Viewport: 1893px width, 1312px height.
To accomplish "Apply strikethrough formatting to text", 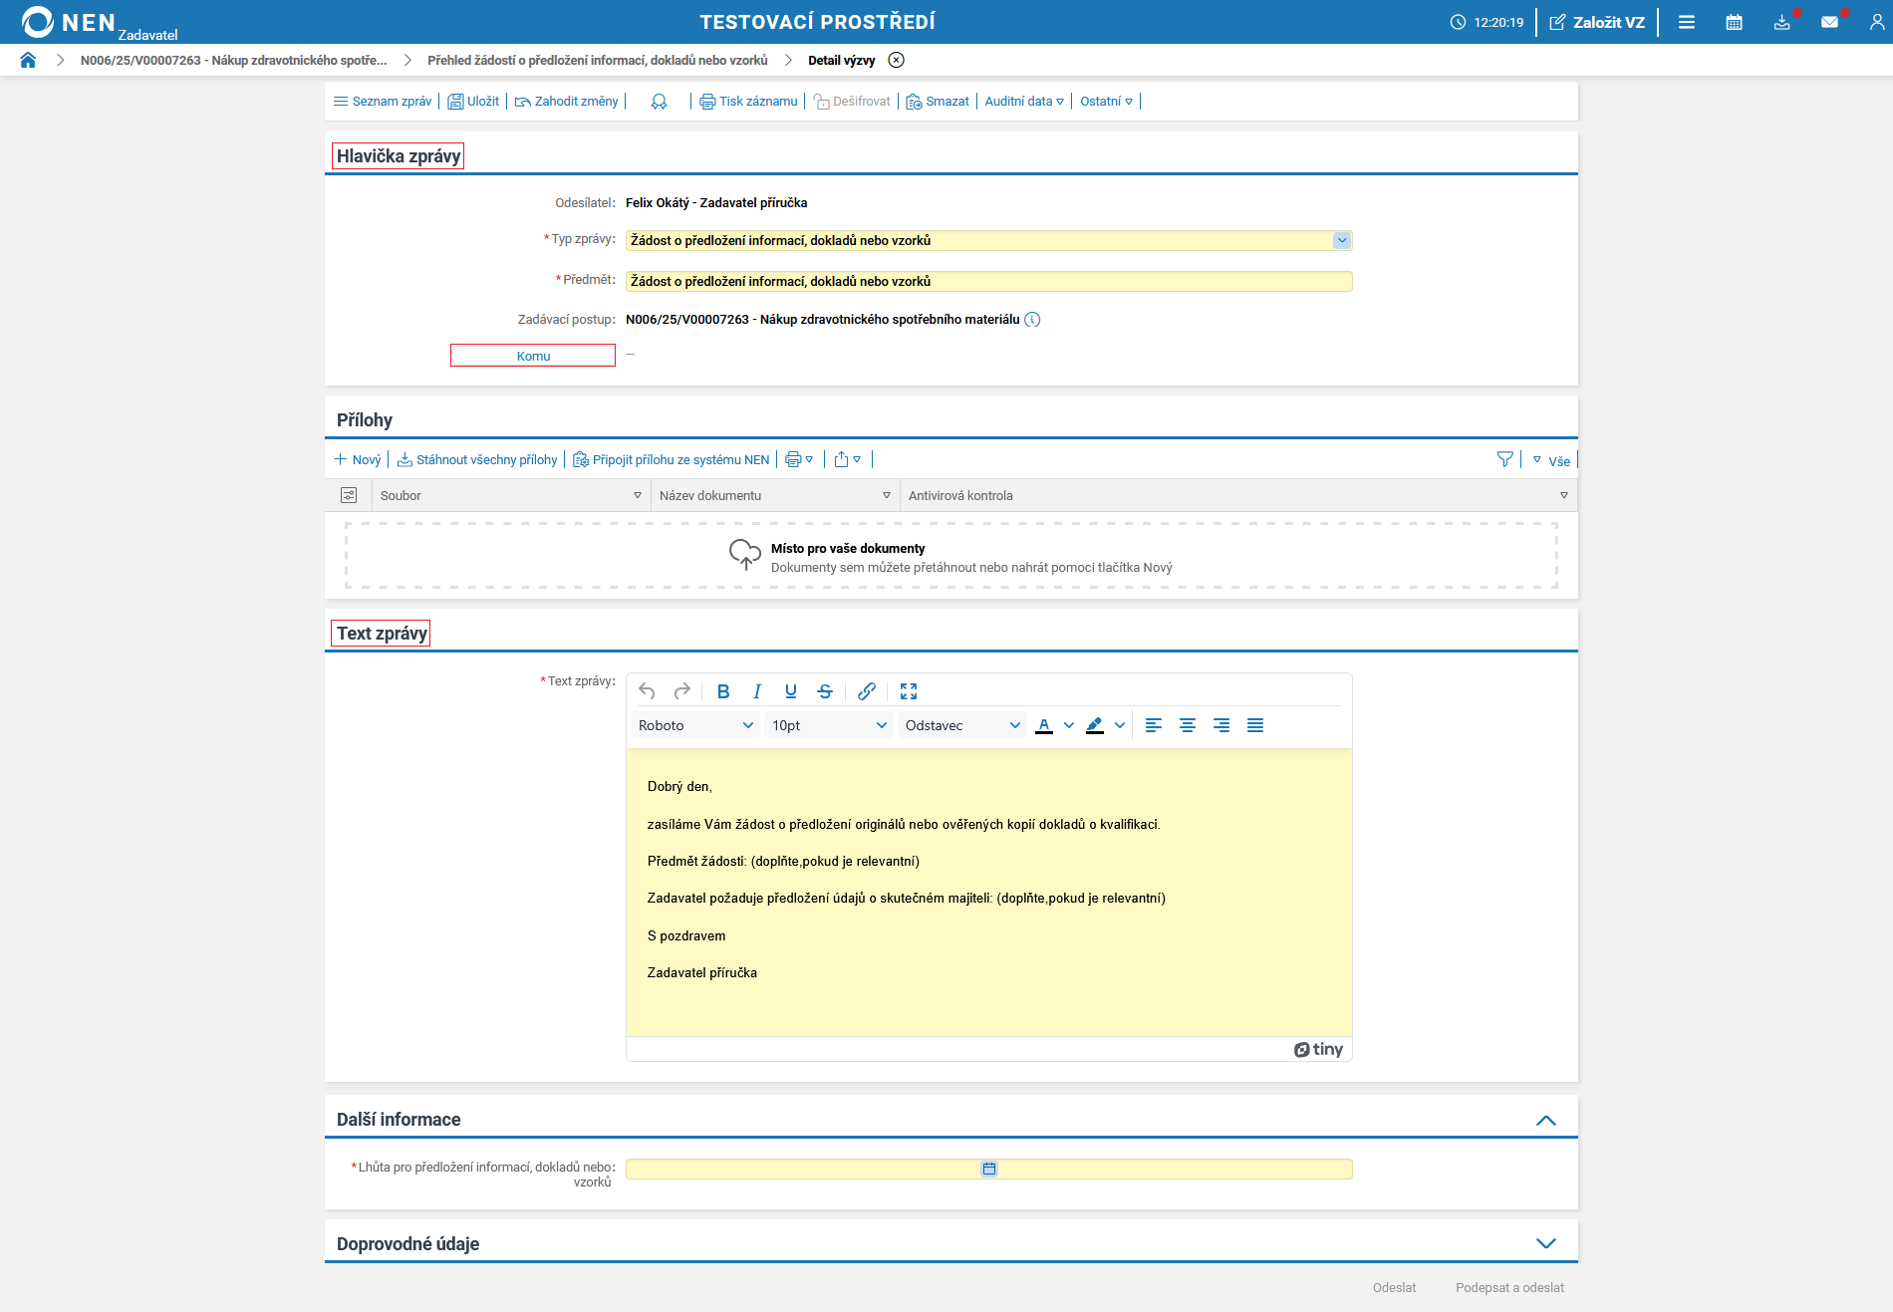I will (x=824, y=690).
